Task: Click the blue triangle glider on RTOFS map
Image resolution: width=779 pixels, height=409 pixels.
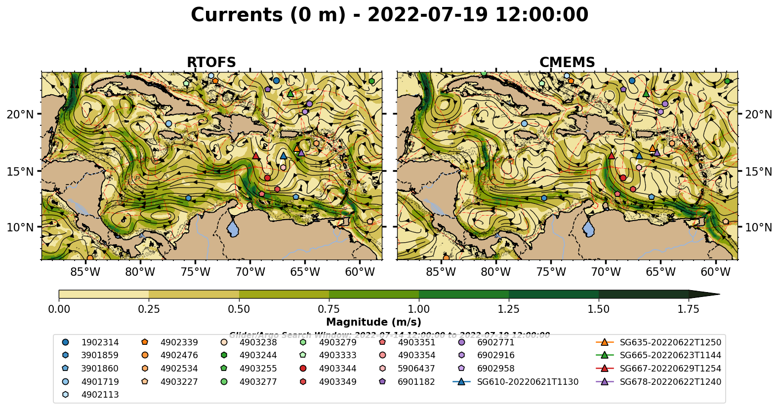Action: (284, 155)
